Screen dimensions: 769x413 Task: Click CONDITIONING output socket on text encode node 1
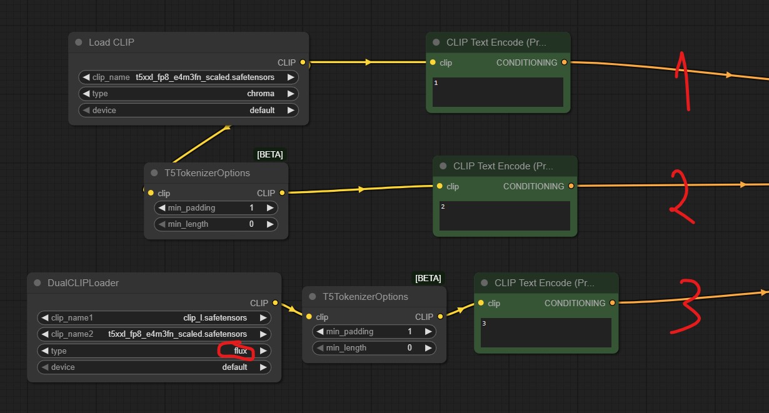[x=564, y=62]
